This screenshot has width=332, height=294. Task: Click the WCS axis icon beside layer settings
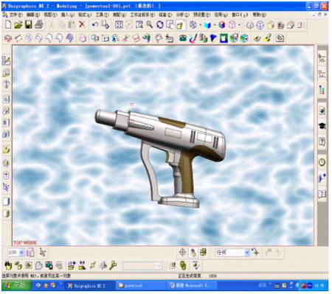point(43,252)
